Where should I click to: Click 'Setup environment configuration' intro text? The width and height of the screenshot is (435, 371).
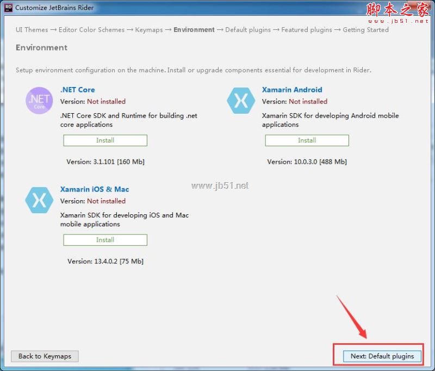point(194,70)
